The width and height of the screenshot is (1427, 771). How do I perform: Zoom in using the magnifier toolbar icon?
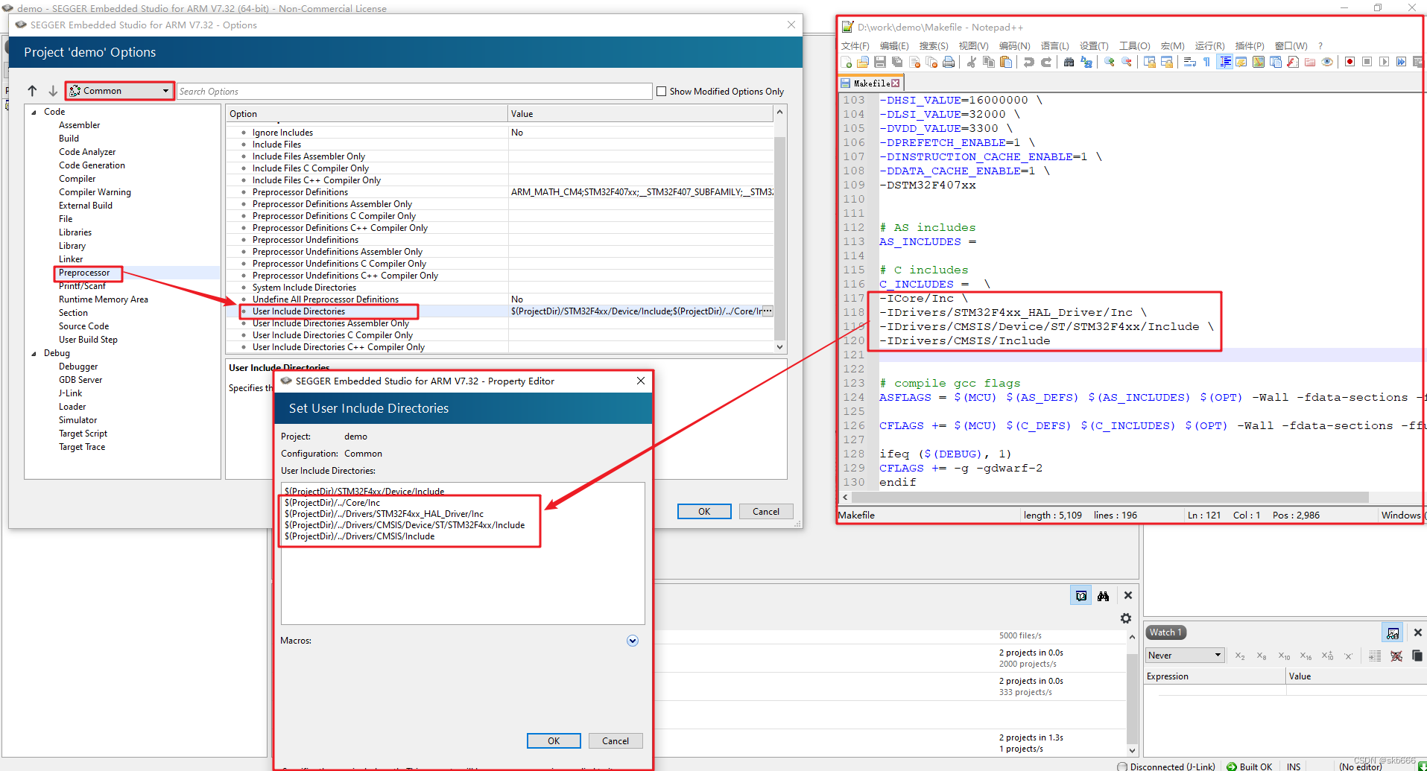(1110, 62)
